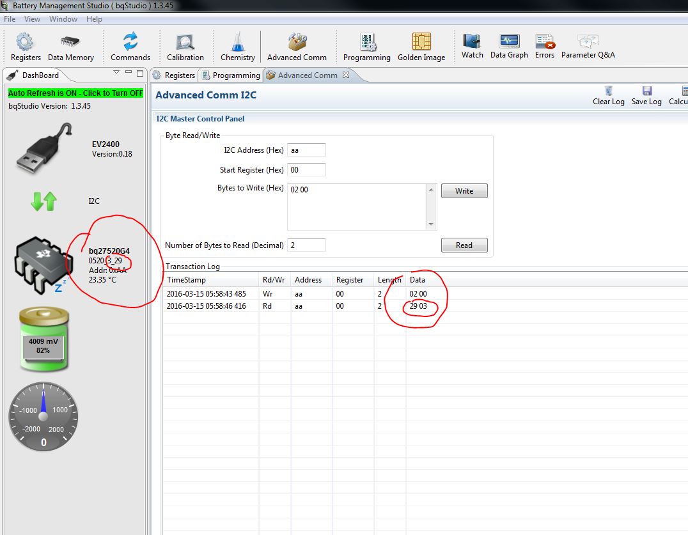Viewport: 688px width, 535px height.
Task: Open the File menu
Action: tap(10, 19)
